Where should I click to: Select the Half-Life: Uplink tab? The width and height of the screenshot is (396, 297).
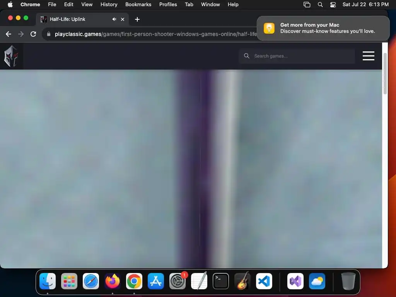coord(82,19)
